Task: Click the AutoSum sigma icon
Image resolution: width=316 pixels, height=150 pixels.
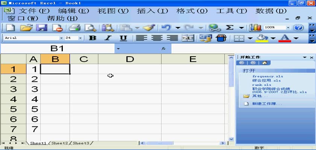Action: point(229,28)
